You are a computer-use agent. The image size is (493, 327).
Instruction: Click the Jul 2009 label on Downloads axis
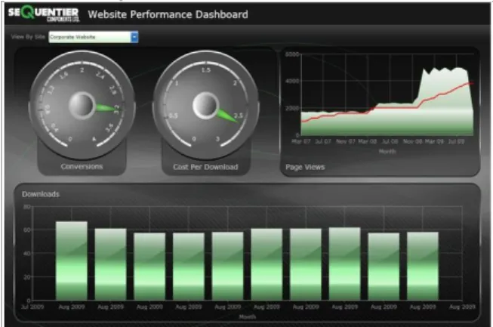point(32,307)
